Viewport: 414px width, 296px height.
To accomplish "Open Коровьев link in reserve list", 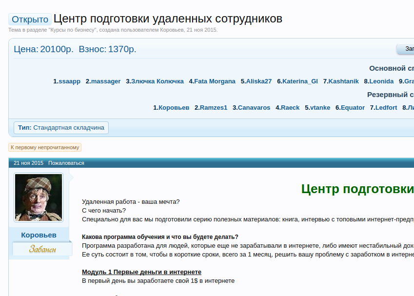I will (x=174, y=108).
